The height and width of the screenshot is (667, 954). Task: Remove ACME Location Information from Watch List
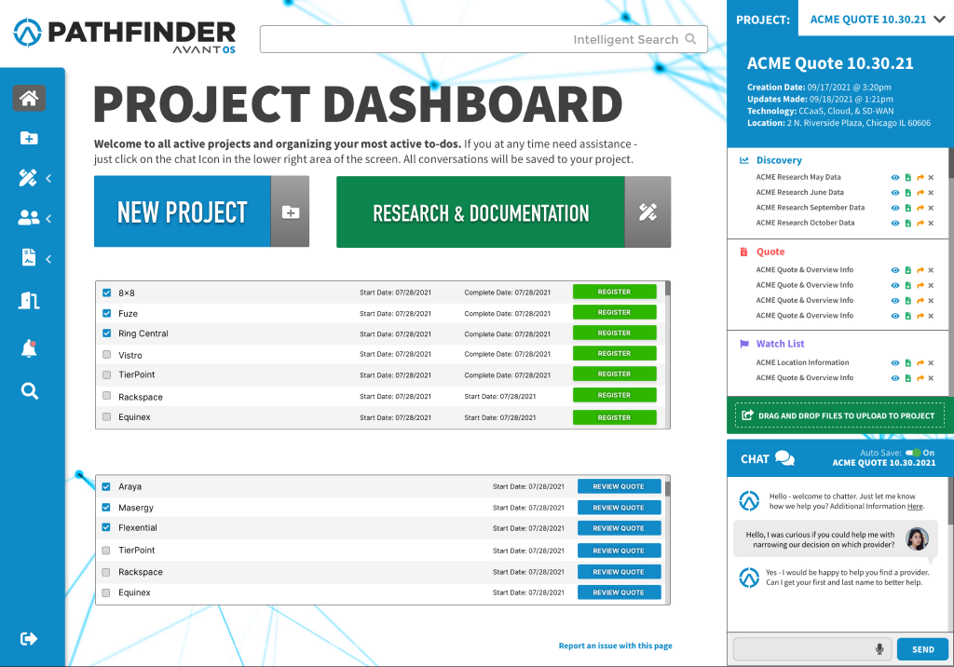931,363
